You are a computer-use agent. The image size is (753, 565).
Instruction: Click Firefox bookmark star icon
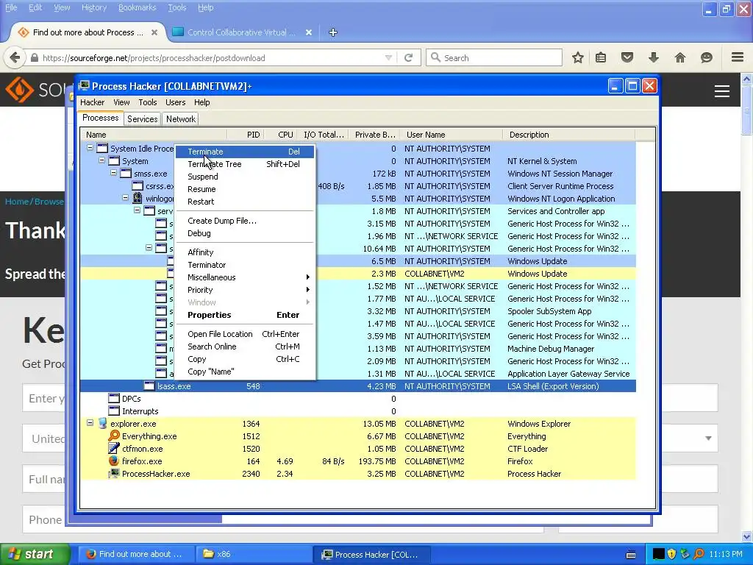pos(578,57)
